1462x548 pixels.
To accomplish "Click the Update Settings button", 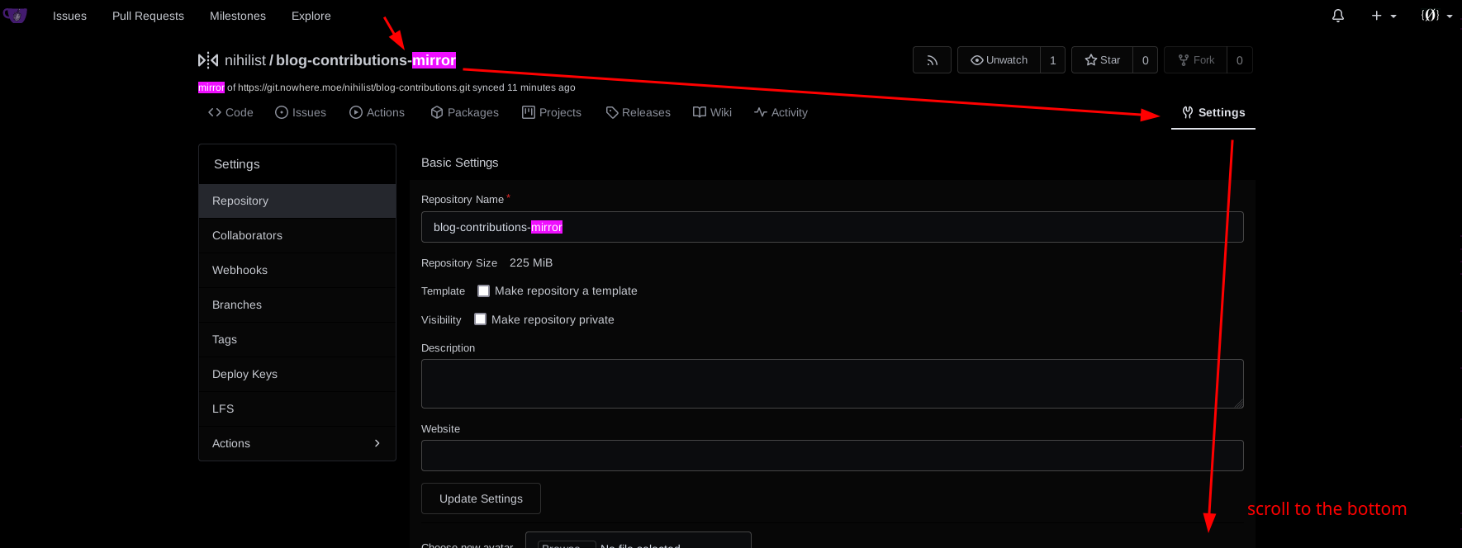I will 481,498.
